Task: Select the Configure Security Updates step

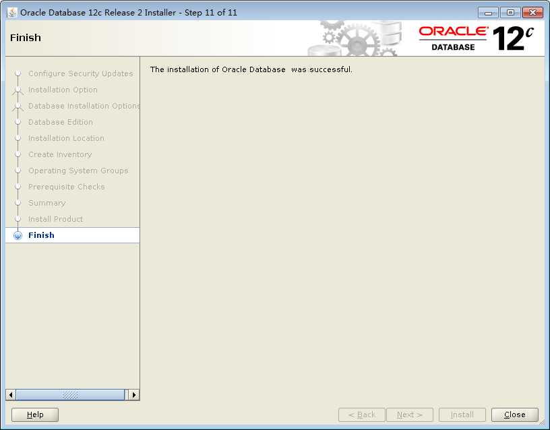Action: pyautogui.click(x=81, y=73)
